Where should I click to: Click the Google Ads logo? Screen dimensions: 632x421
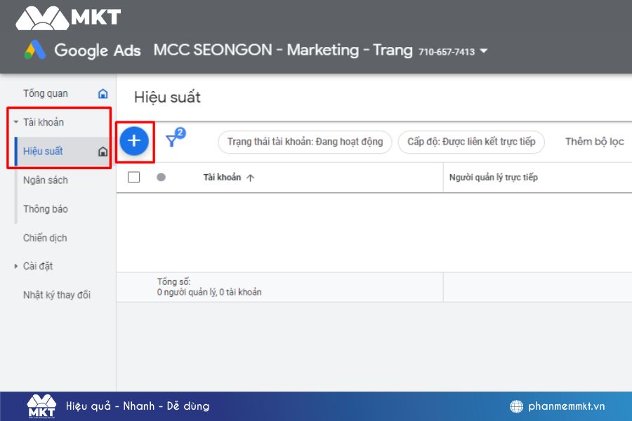coord(35,51)
